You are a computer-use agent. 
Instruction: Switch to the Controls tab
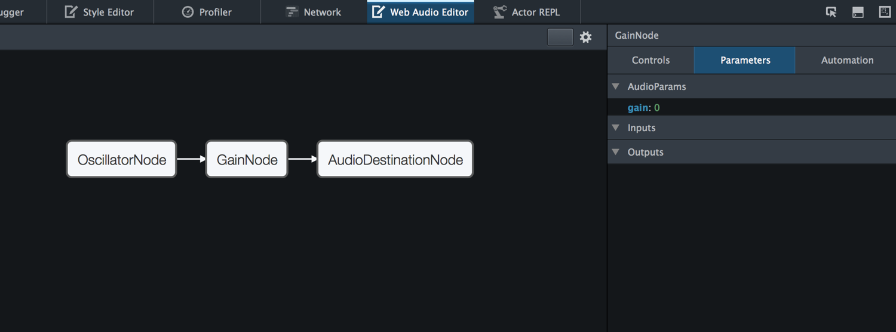coord(650,60)
